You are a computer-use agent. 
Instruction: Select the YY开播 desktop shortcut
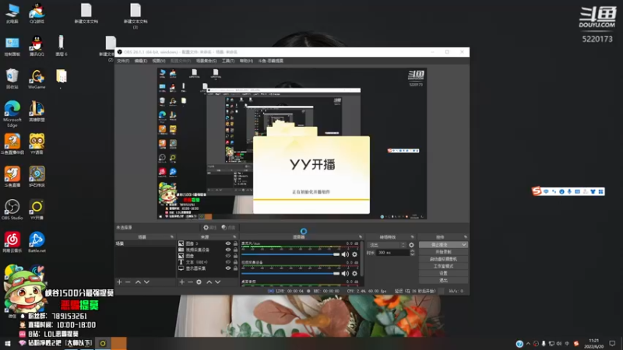37,210
